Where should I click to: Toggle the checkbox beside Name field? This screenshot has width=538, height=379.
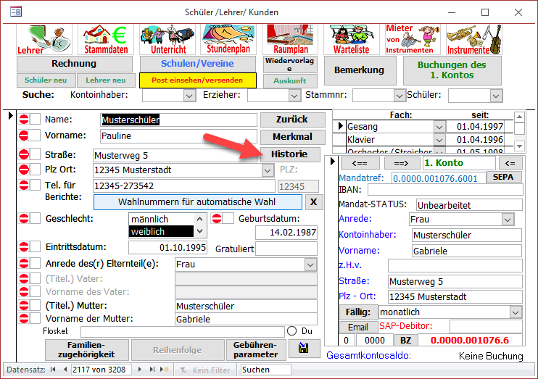click(x=35, y=119)
